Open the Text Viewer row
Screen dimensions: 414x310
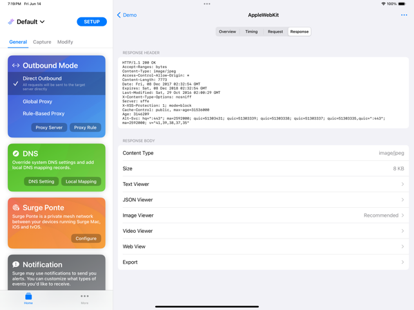tap(263, 184)
